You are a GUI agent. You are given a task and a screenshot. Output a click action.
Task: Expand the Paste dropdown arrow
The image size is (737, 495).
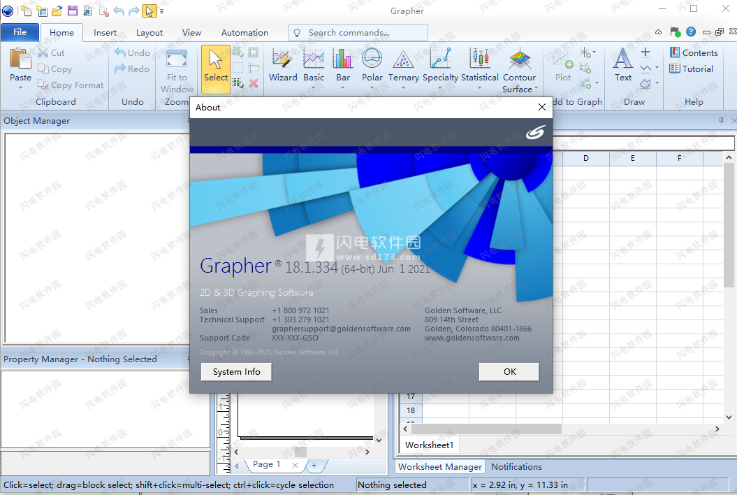click(21, 88)
